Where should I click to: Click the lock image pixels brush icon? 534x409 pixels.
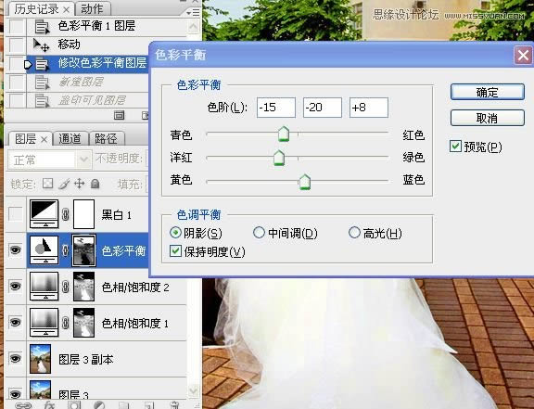(64, 184)
